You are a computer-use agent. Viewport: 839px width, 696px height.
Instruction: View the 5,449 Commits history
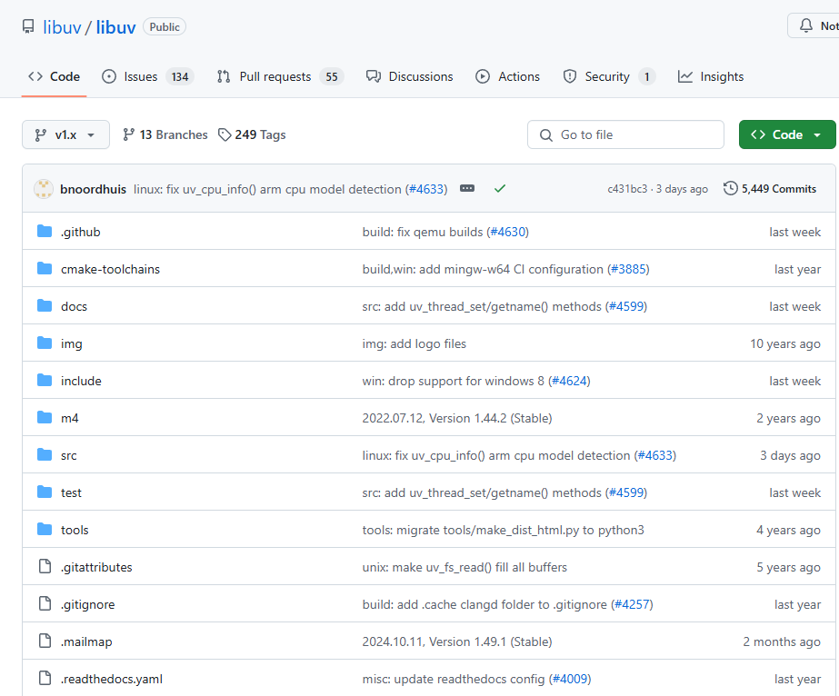(x=769, y=189)
